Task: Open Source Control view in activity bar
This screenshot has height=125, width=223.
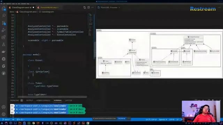Action: point(4,23)
